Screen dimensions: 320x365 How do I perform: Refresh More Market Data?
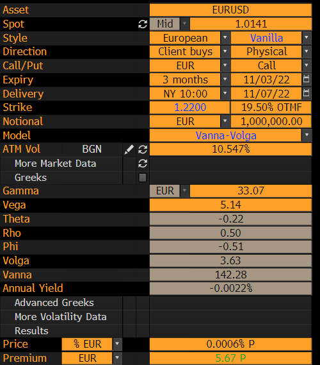(x=143, y=164)
